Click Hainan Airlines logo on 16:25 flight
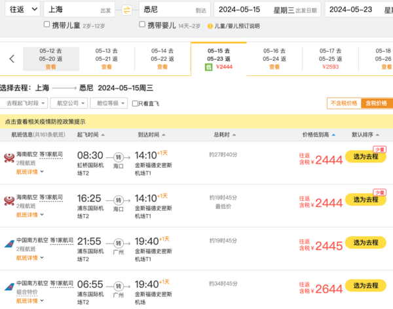 tap(9, 201)
